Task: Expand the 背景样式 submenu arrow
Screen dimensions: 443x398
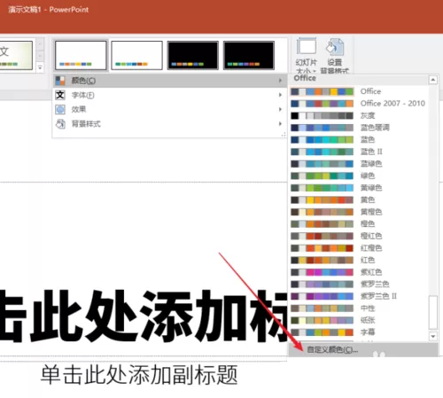Action: [280, 124]
